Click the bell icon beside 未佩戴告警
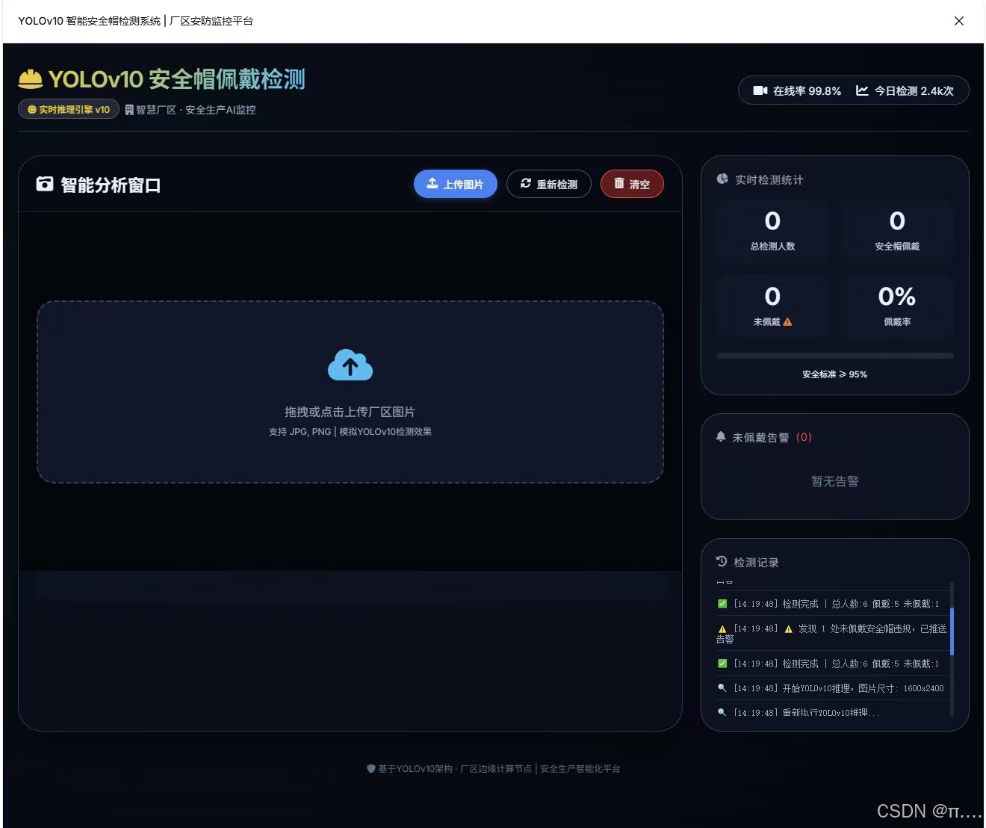Viewport: 986px width, 828px height. [721, 436]
